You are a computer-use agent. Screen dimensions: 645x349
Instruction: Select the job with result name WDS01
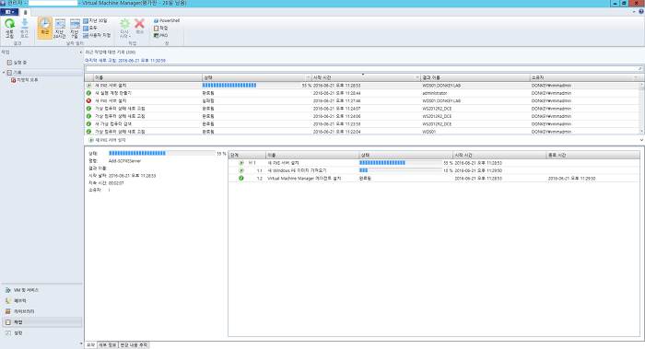click(361, 132)
